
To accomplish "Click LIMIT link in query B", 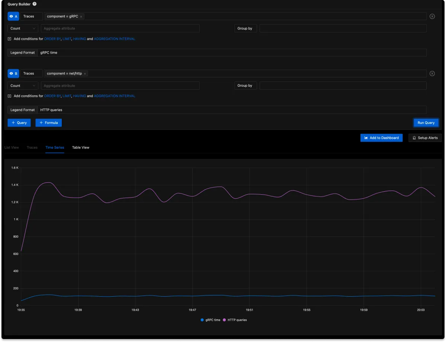I will point(67,96).
